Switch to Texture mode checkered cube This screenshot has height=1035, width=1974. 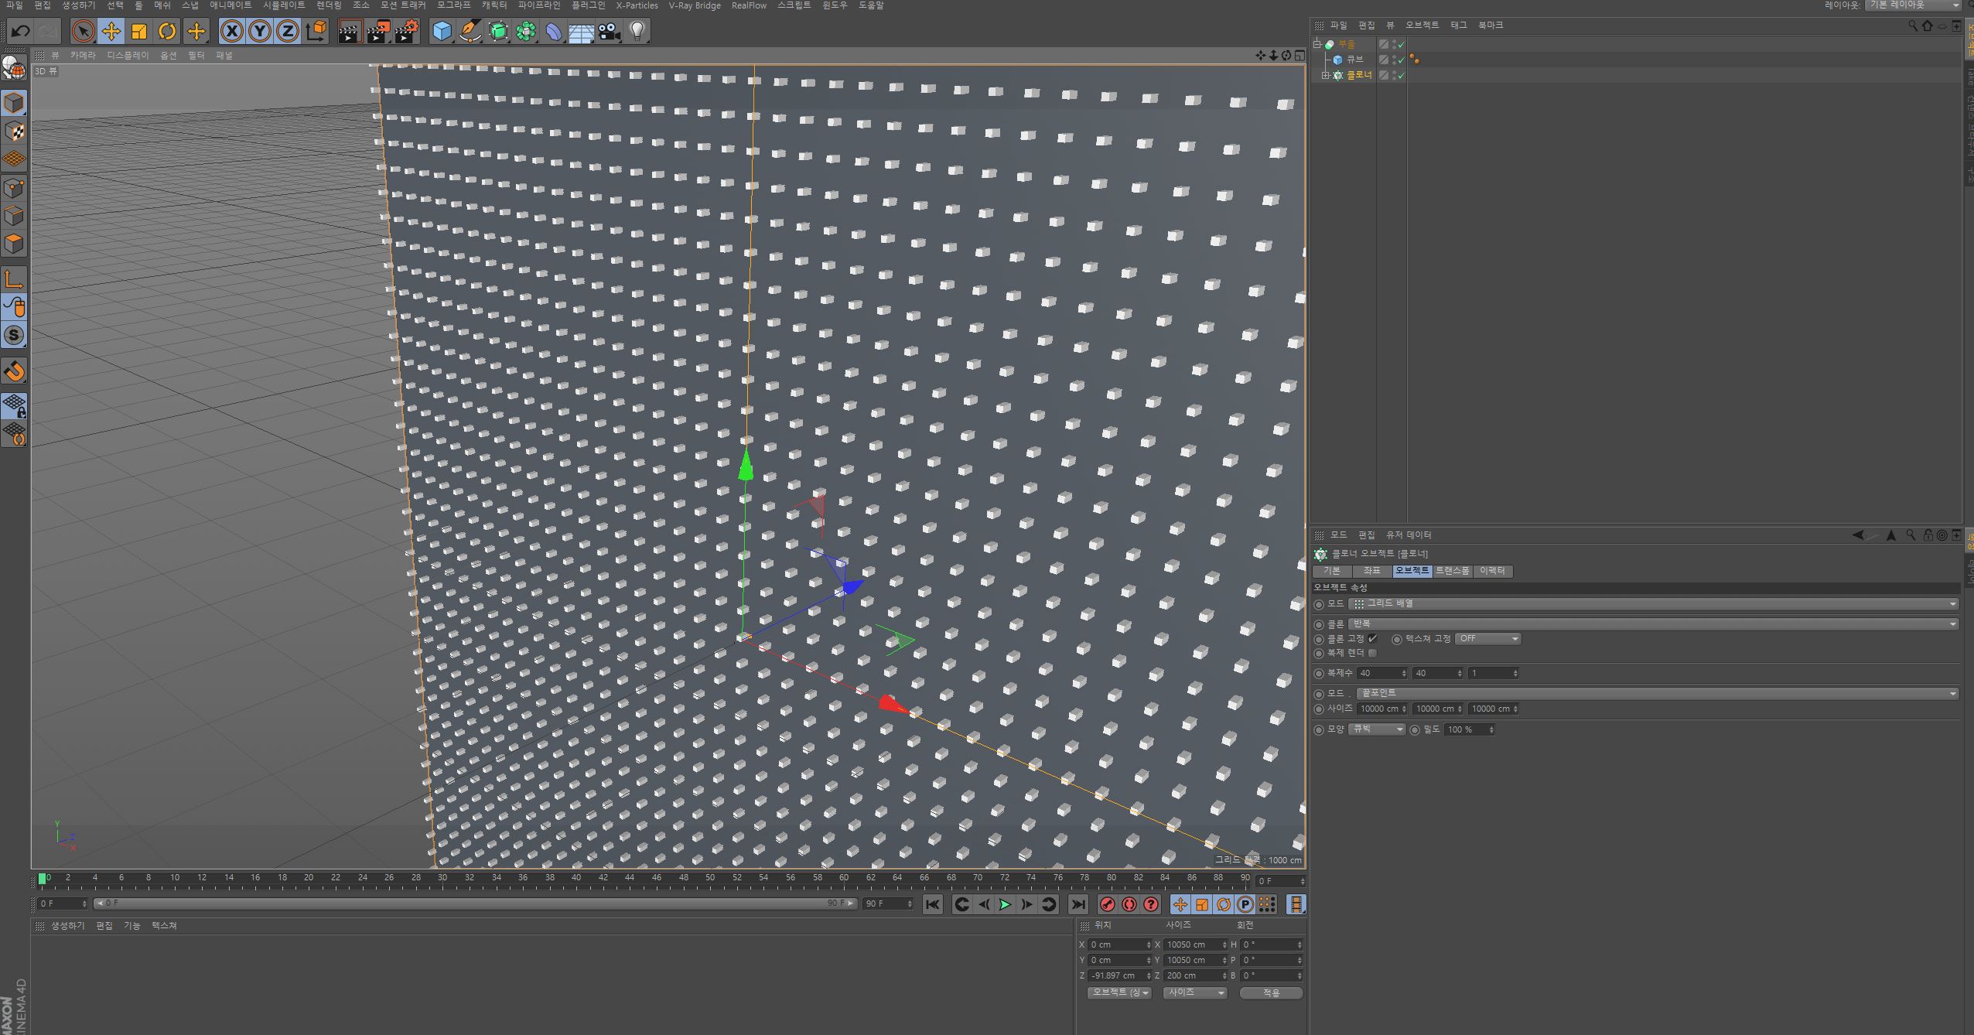pyautogui.click(x=14, y=132)
